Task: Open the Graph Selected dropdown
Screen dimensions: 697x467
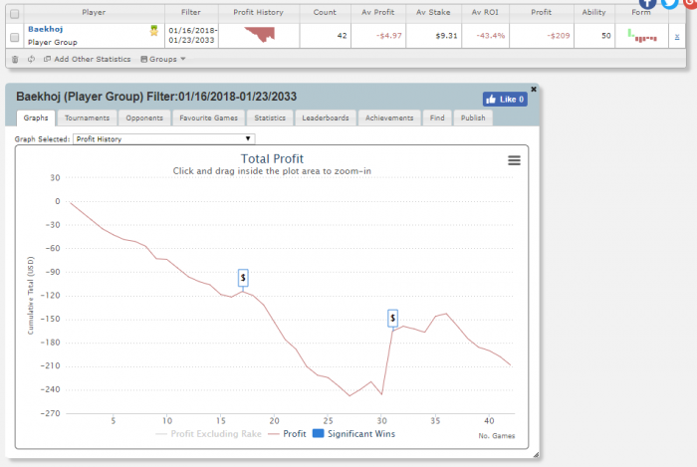Action: point(165,139)
